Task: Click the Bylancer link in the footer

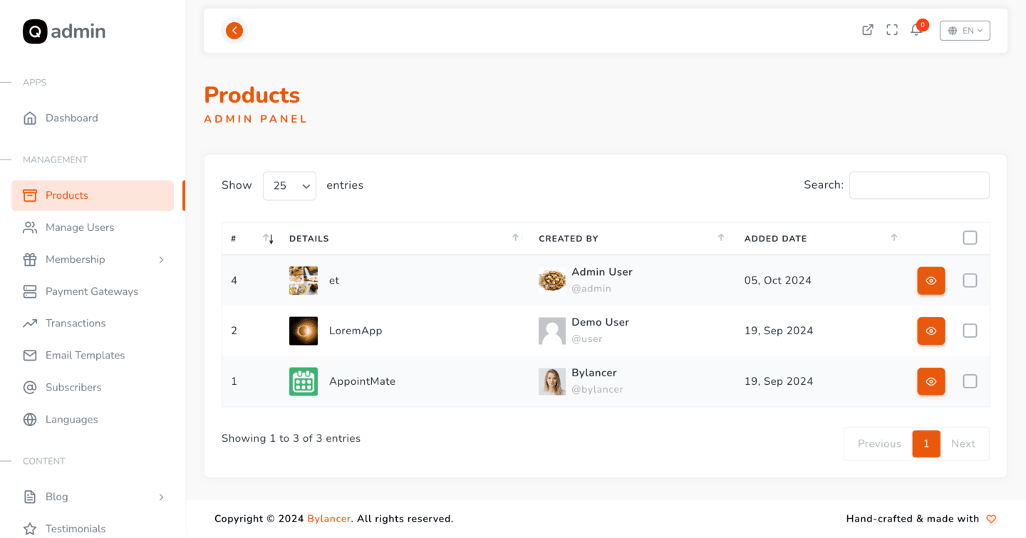Action: coord(328,519)
